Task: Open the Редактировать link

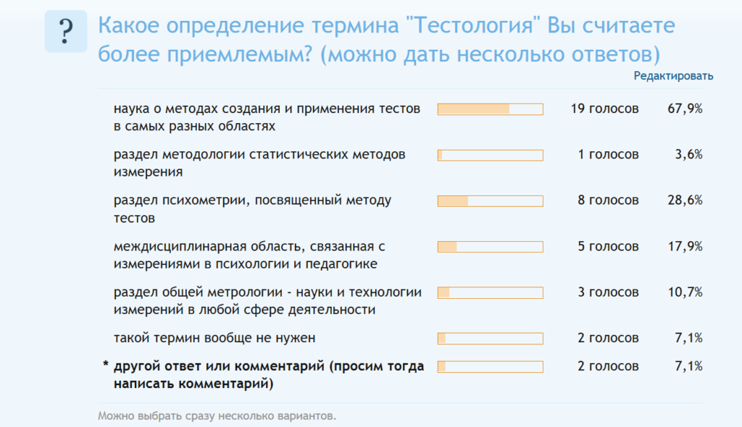Action: [x=673, y=76]
